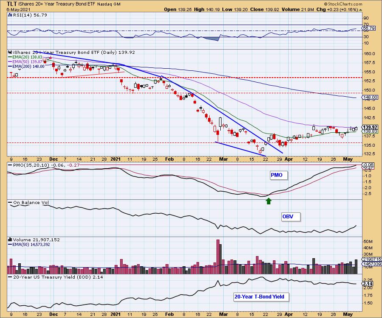Image resolution: width=382 pixels, height=318 pixels.
Task: Click the blue PMO annotation box
Action: (279, 175)
